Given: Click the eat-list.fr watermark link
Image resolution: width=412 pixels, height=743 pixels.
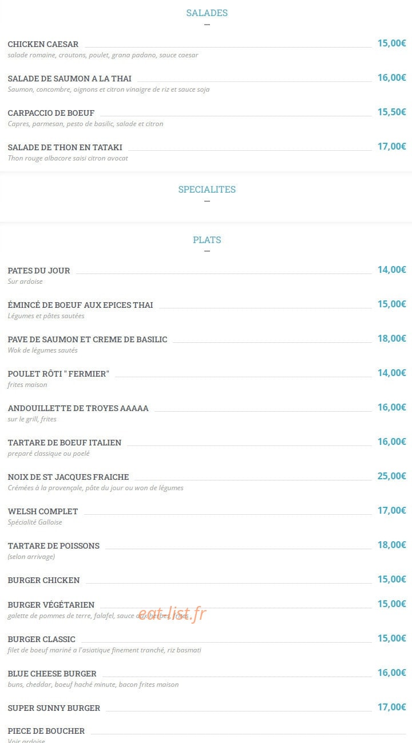Looking at the screenshot, I should (x=172, y=614).
